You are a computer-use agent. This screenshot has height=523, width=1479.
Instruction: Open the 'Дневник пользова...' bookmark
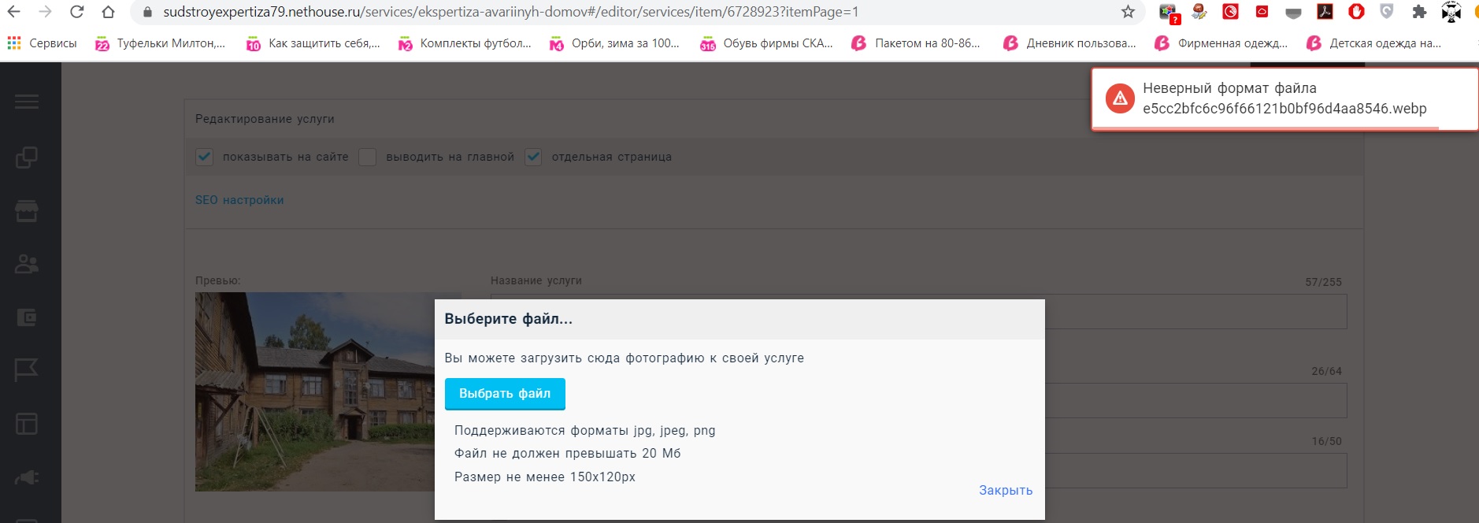1069,43
